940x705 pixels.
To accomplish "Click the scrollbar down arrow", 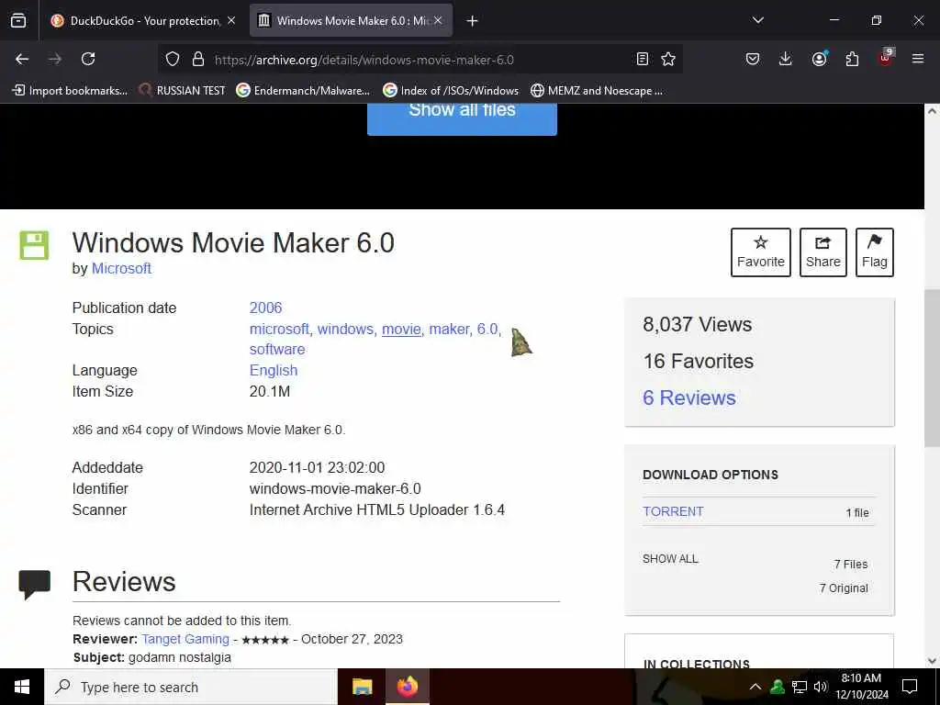I will click(x=932, y=661).
